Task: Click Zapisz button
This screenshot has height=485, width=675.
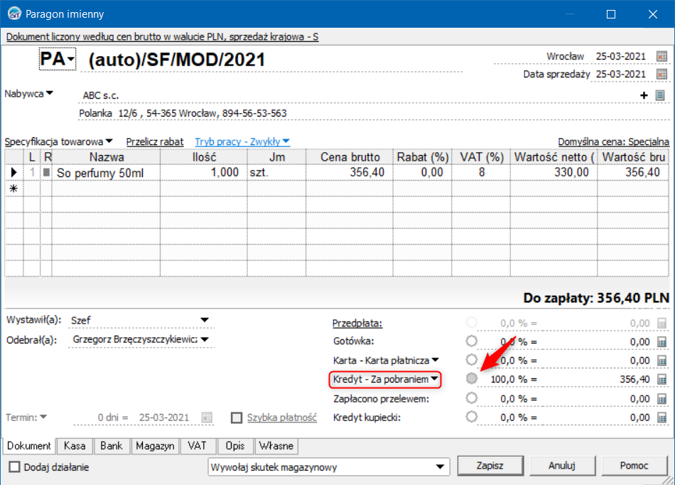Action: pyautogui.click(x=490, y=466)
